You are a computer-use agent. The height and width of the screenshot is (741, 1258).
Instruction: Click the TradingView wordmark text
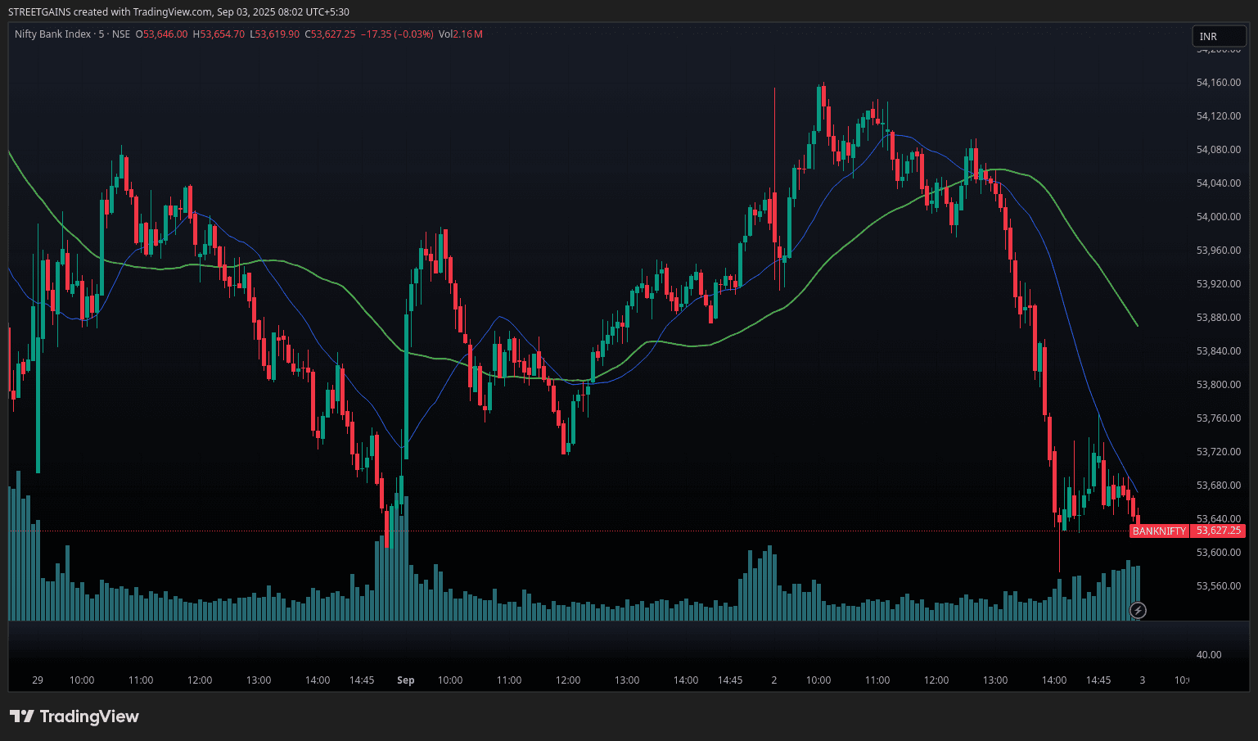click(89, 716)
